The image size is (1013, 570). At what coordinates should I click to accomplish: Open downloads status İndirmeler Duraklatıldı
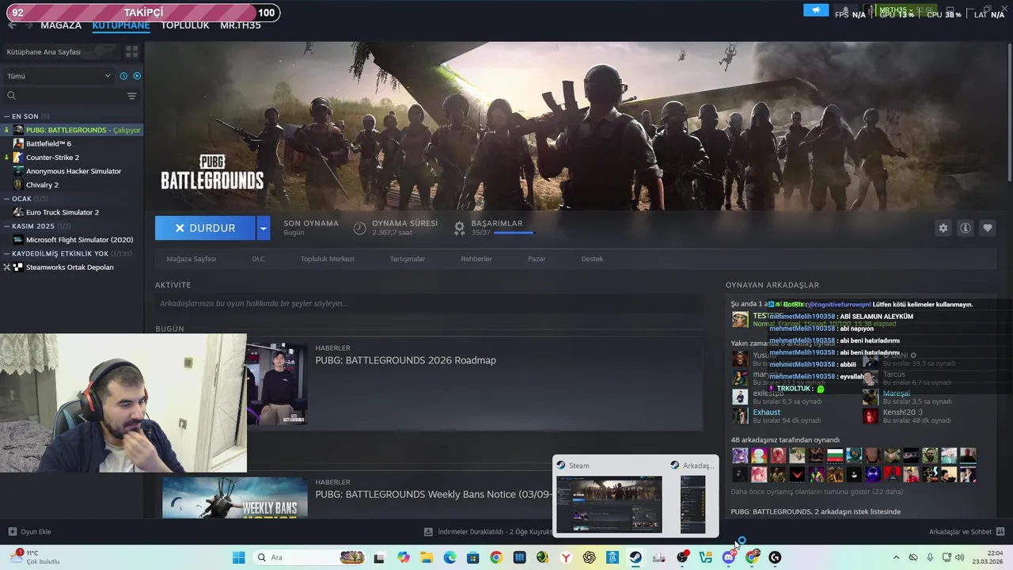488,532
